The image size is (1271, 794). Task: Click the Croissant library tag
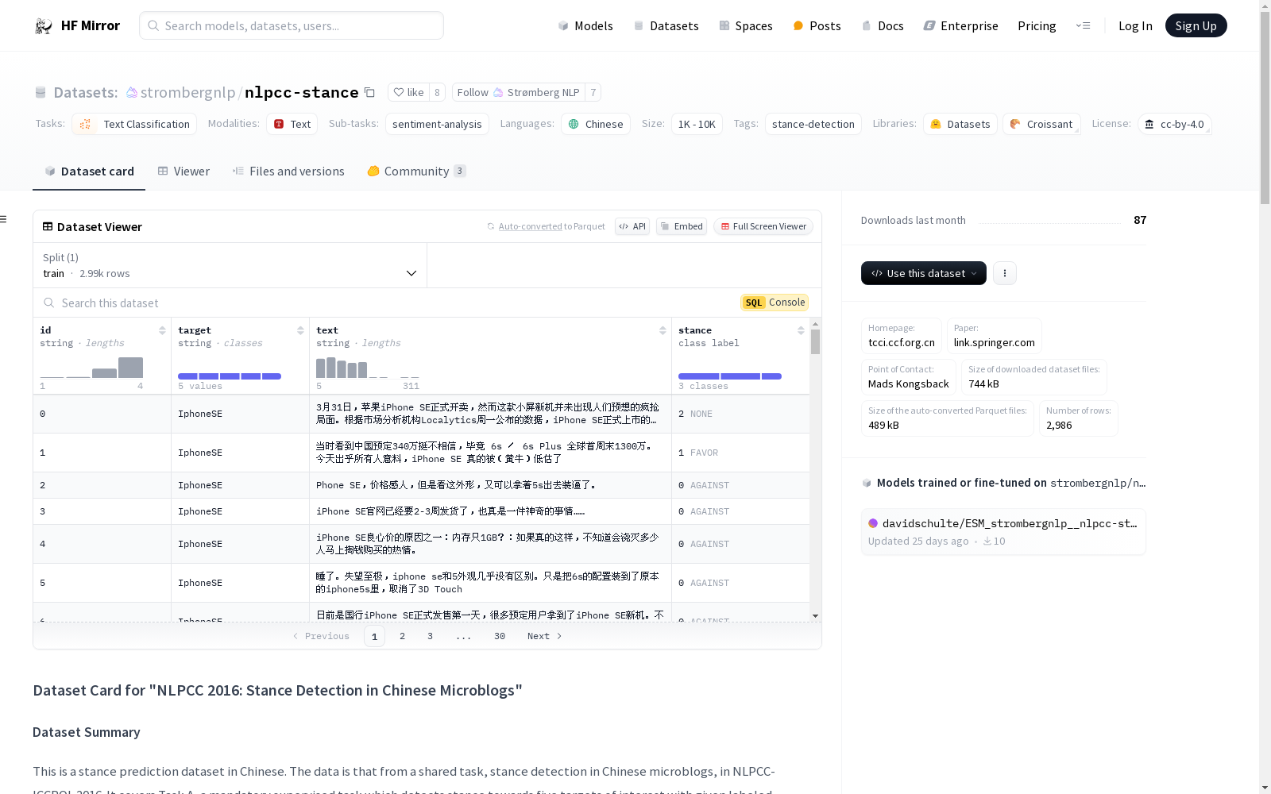pyautogui.click(x=1041, y=124)
